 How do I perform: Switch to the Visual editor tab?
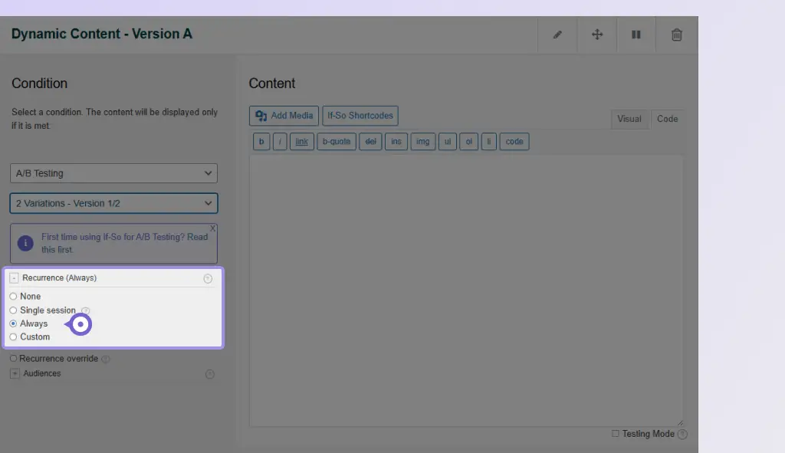[629, 119]
